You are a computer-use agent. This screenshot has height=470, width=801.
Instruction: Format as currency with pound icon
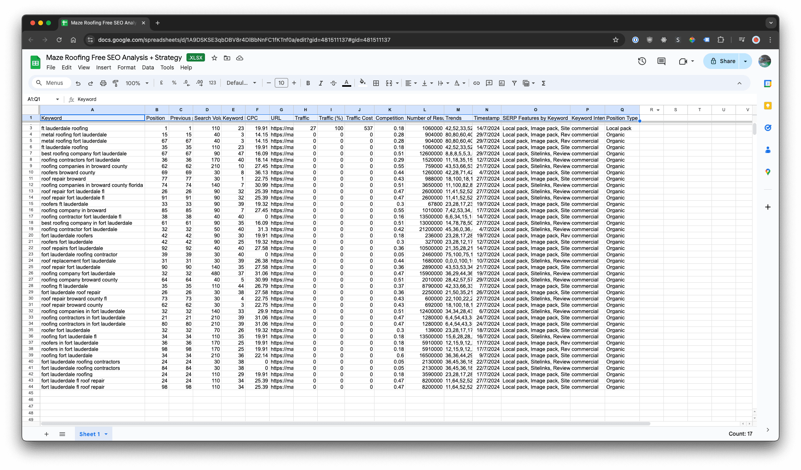click(161, 83)
